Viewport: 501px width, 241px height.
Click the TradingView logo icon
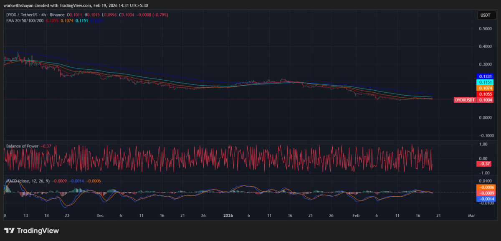coord(9,230)
